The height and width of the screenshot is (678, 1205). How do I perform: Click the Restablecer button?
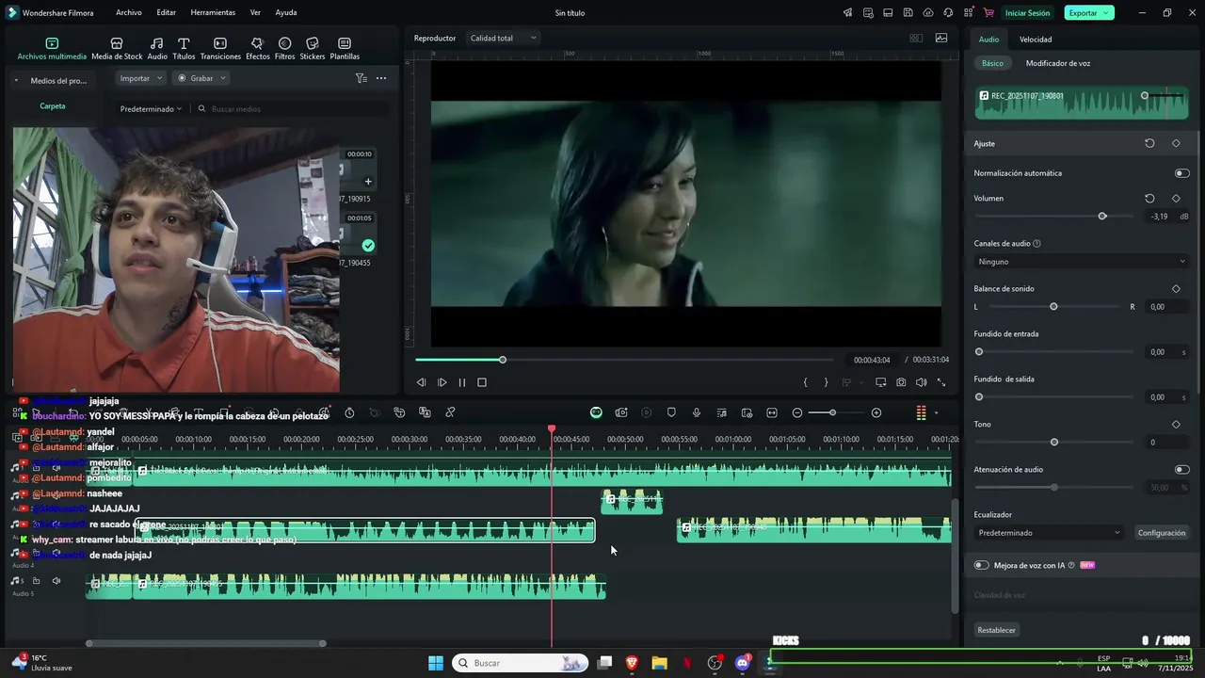click(x=996, y=630)
